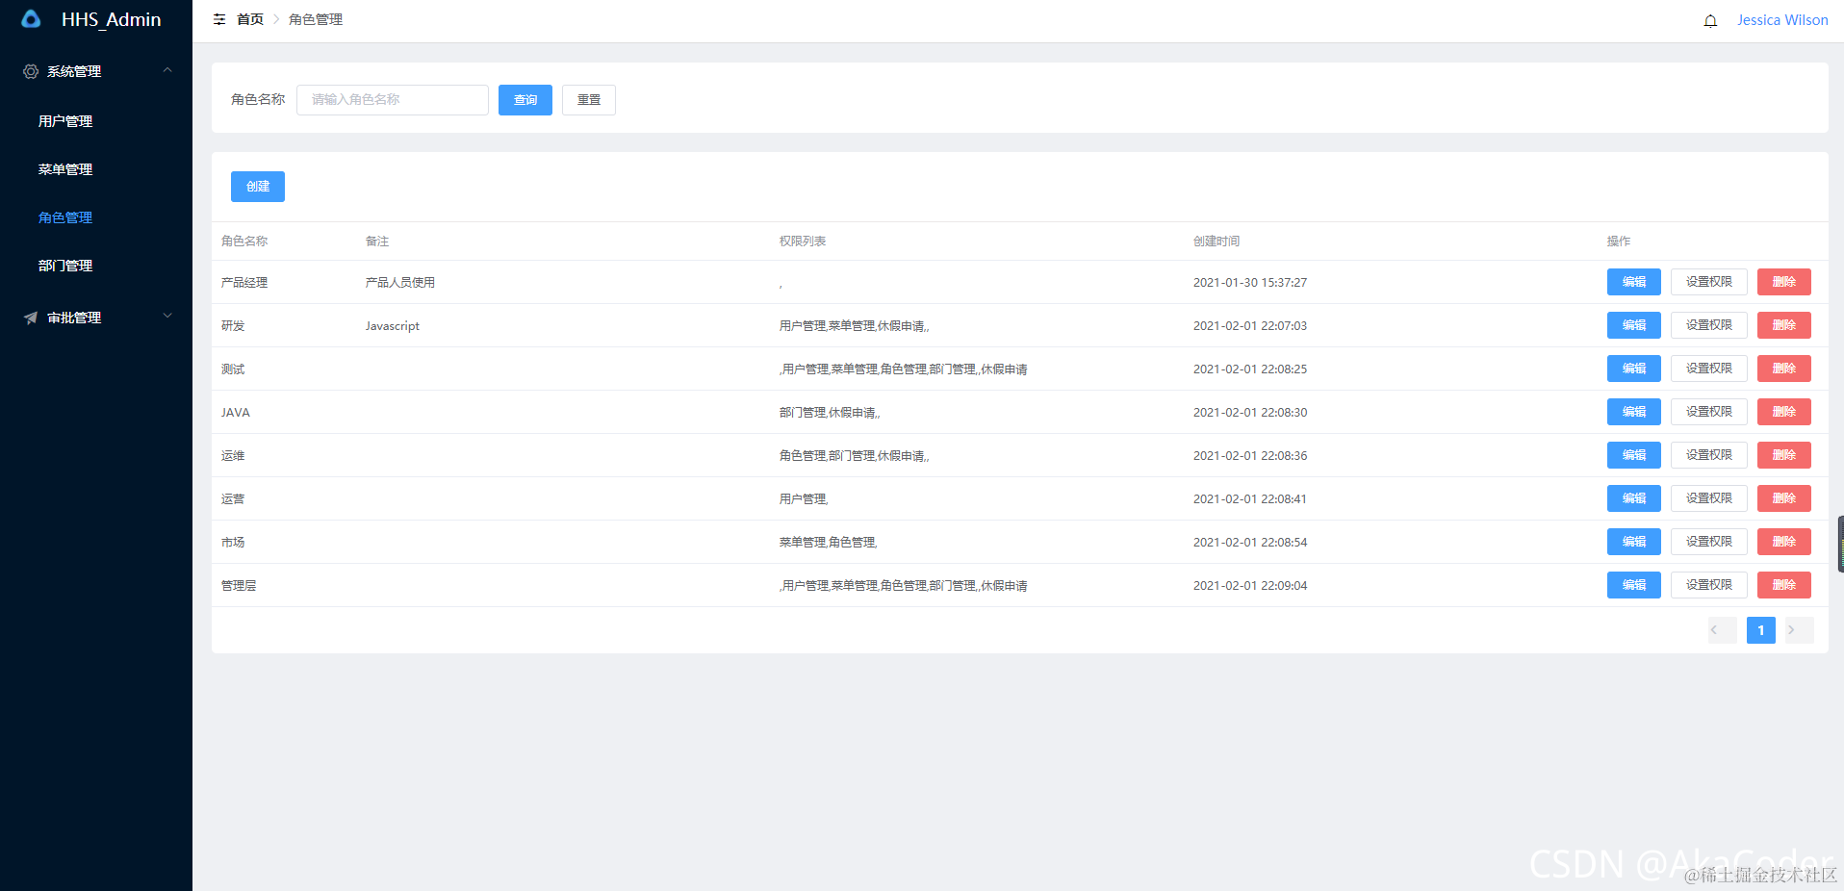The image size is (1844, 891).
Task: Click the Jessica Wilson user link
Action: click(x=1781, y=19)
